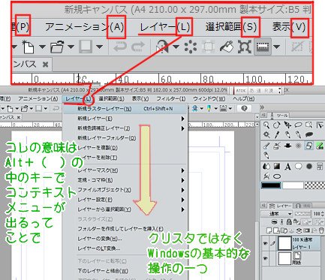The image size is (325, 280).
Task: Hide Layer 1 with its eye icon
Action: coord(265,243)
